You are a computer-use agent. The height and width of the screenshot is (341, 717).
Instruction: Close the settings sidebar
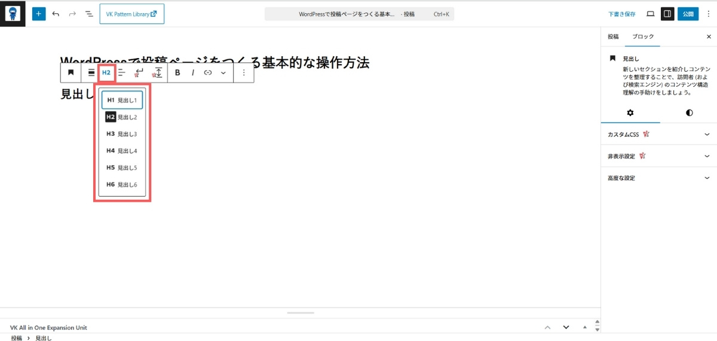pyautogui.click(x=709, y=36)
